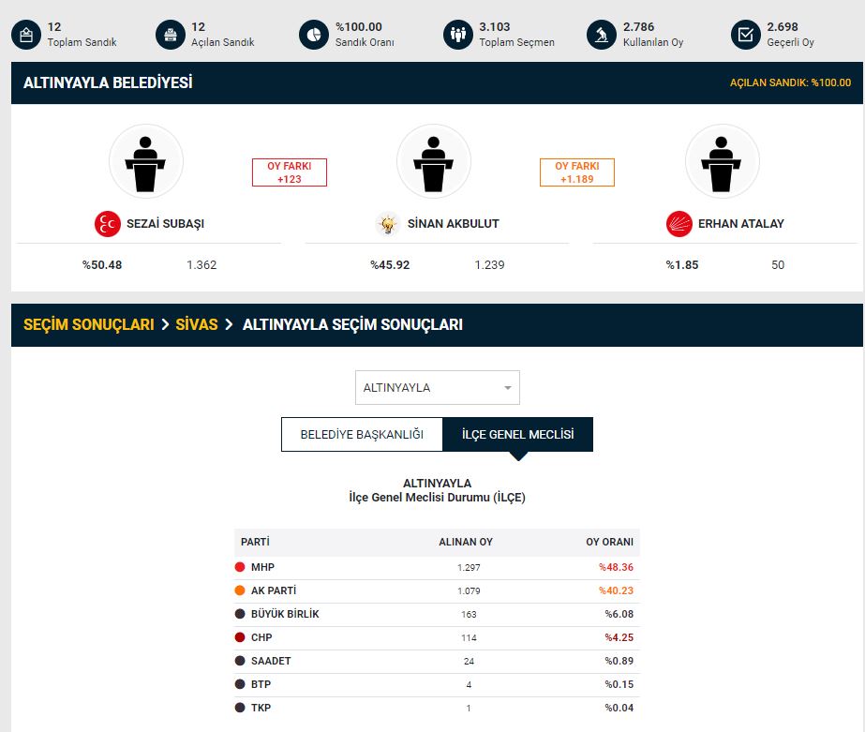
Task: Click the Büyük Birlik row in party table
Action: click(437, 615)
